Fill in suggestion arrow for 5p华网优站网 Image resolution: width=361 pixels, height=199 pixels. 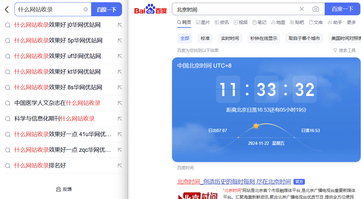(120, 41)
